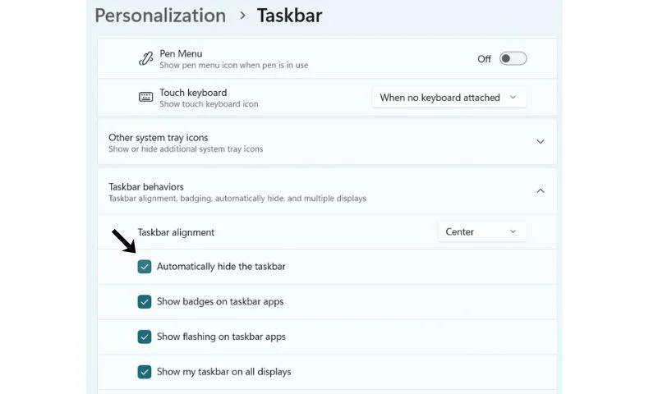Collapse the Taskbar behaviors chevron

(x=541, y=190)
